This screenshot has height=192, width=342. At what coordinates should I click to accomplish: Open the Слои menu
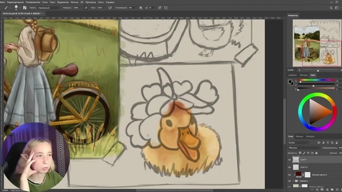click(x=45, y=2)
